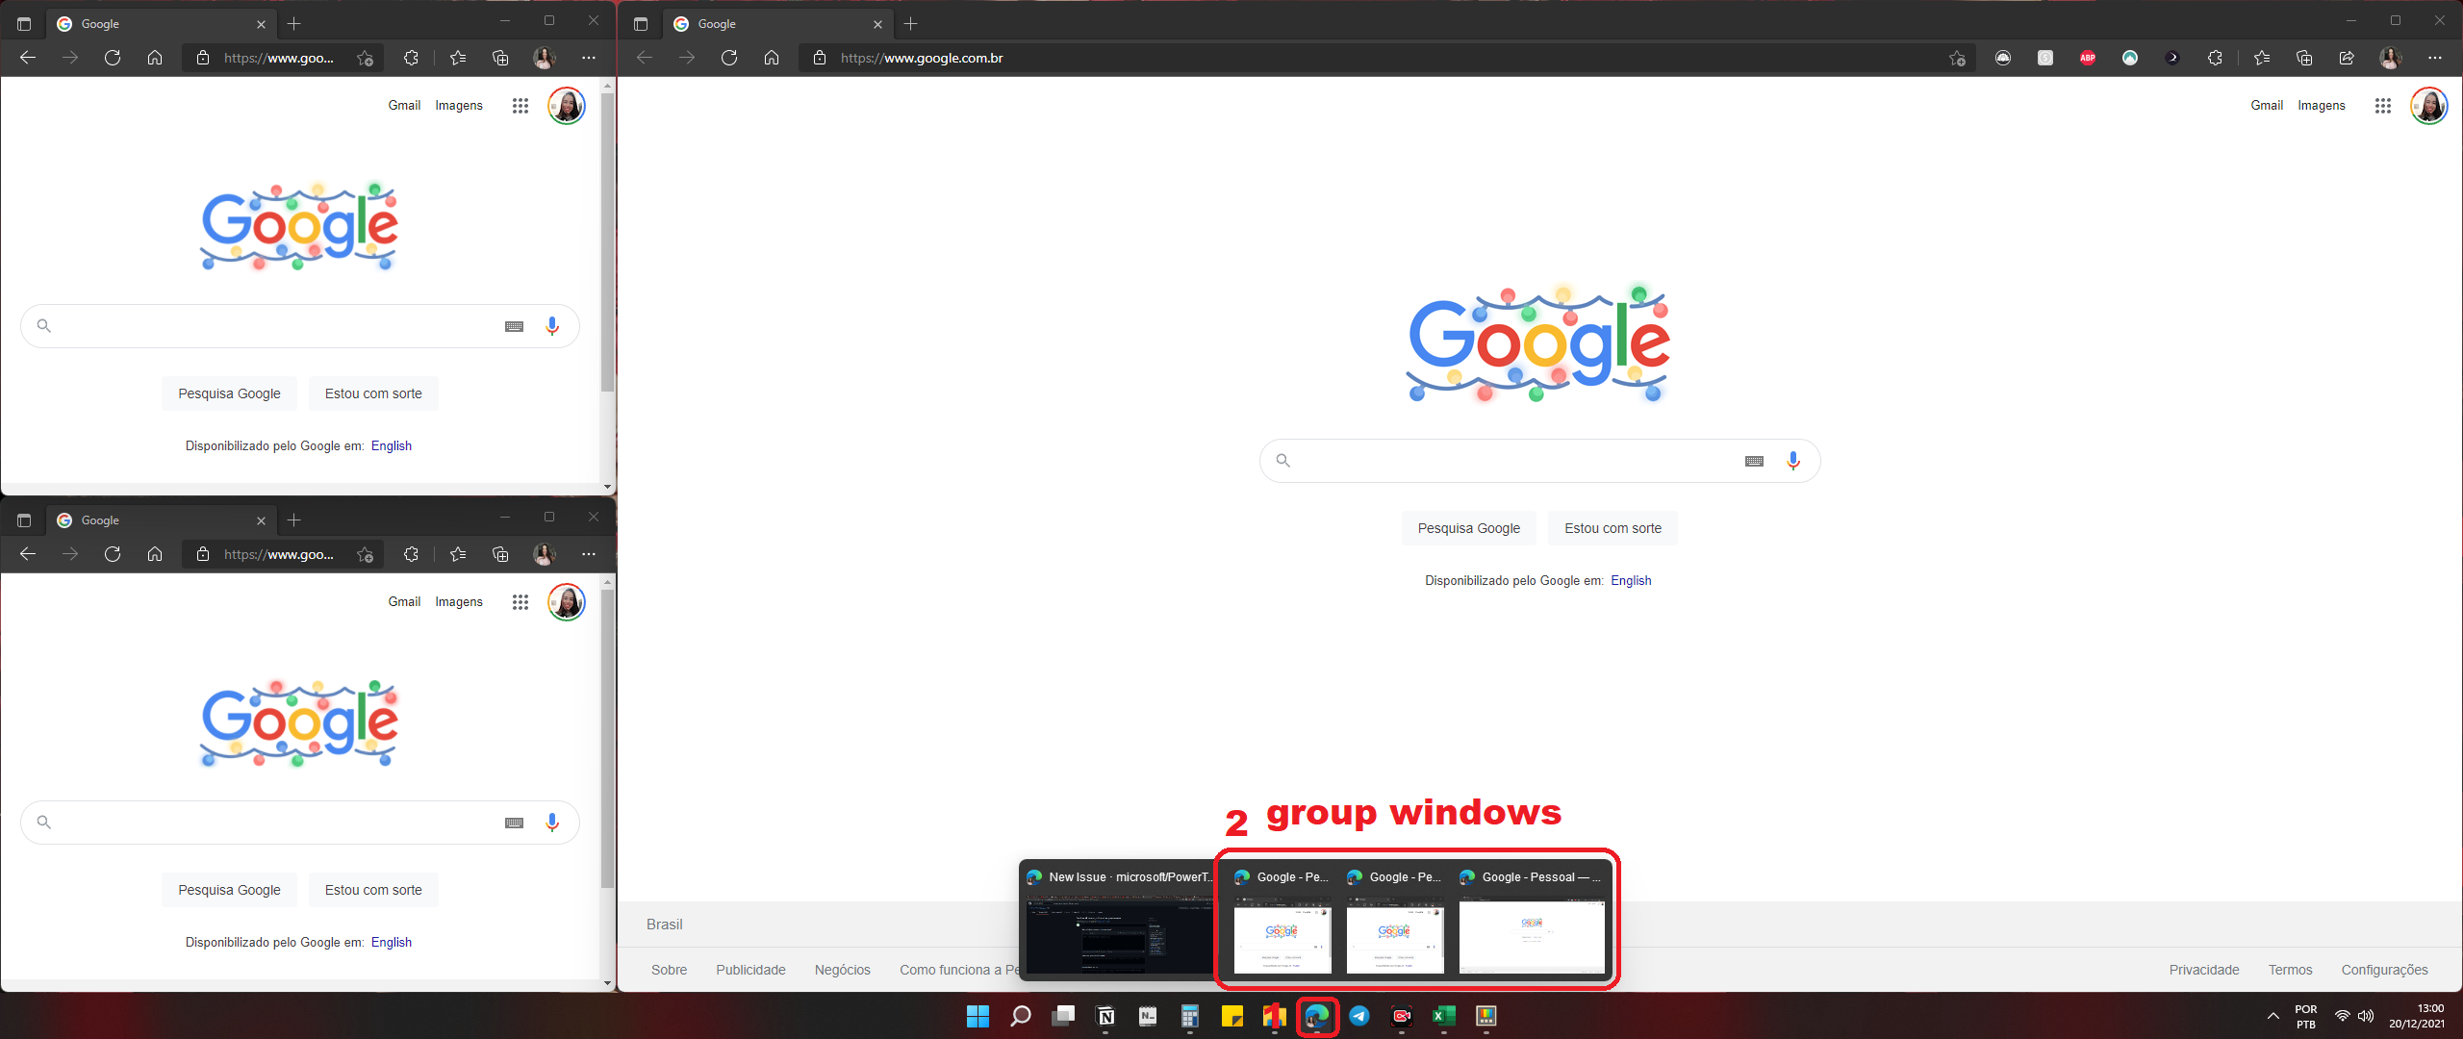The width and height of the screenshot is (2463, 1039).
Task: Open voice search with the microphone icon
Action: coord(1793,461)
